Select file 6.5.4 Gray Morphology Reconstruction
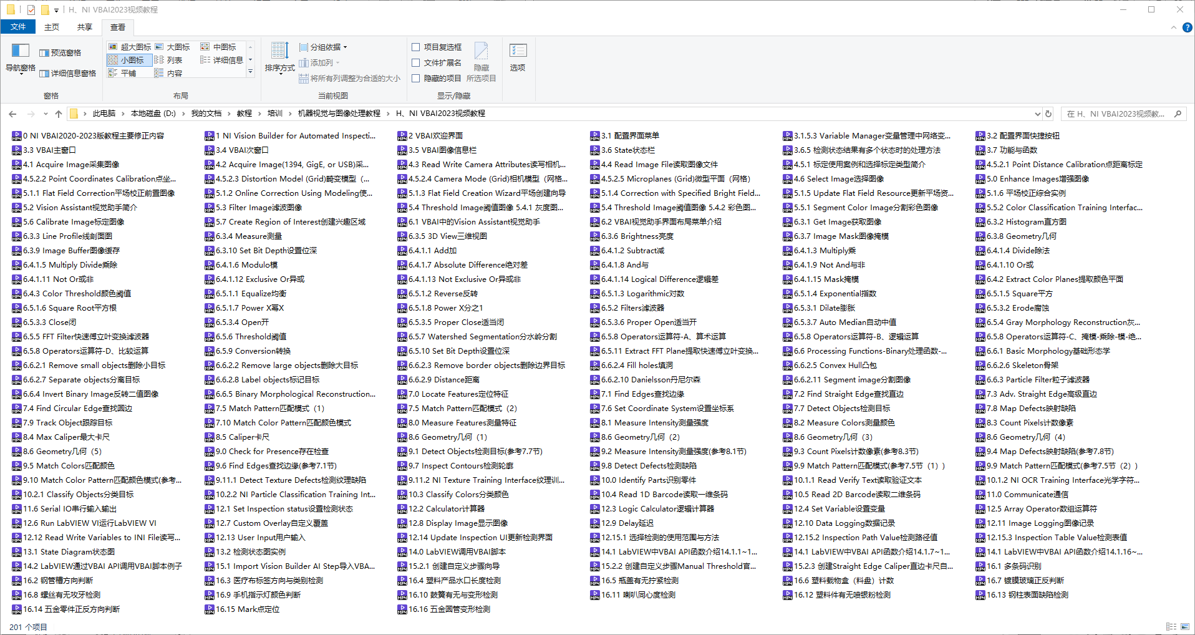Viewport: 1195px width, 635px height. 1058,322
